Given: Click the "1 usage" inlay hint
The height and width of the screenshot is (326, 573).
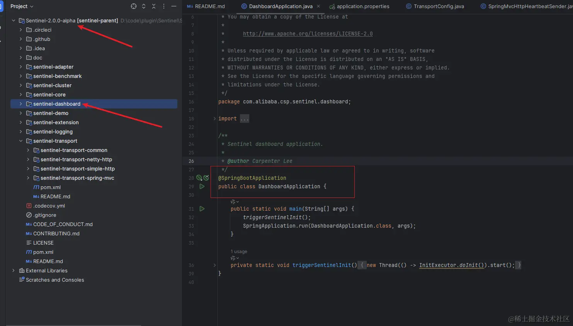Looking at the screenshot, I should 239,252.
